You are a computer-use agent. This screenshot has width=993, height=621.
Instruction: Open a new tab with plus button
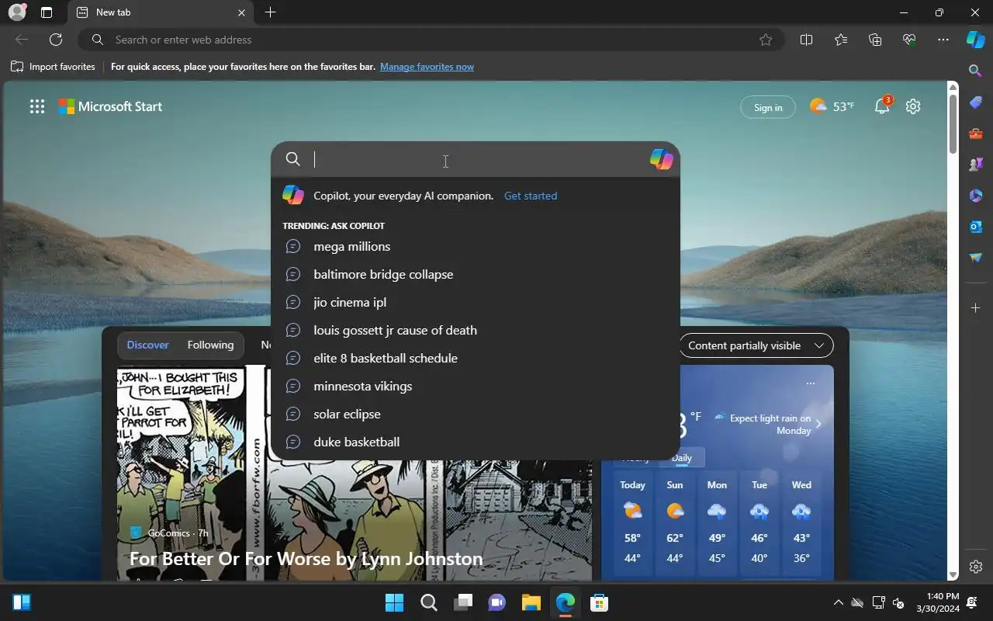pyautogui.click(x=270, y=12)
